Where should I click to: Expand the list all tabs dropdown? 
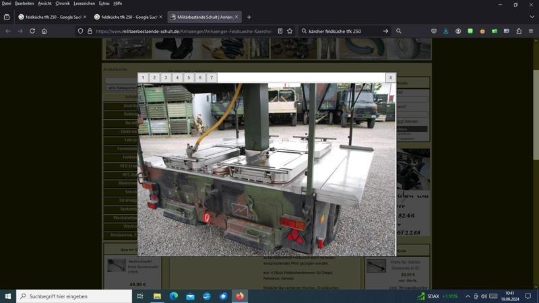pyautogui.click(x=532, y=17)
